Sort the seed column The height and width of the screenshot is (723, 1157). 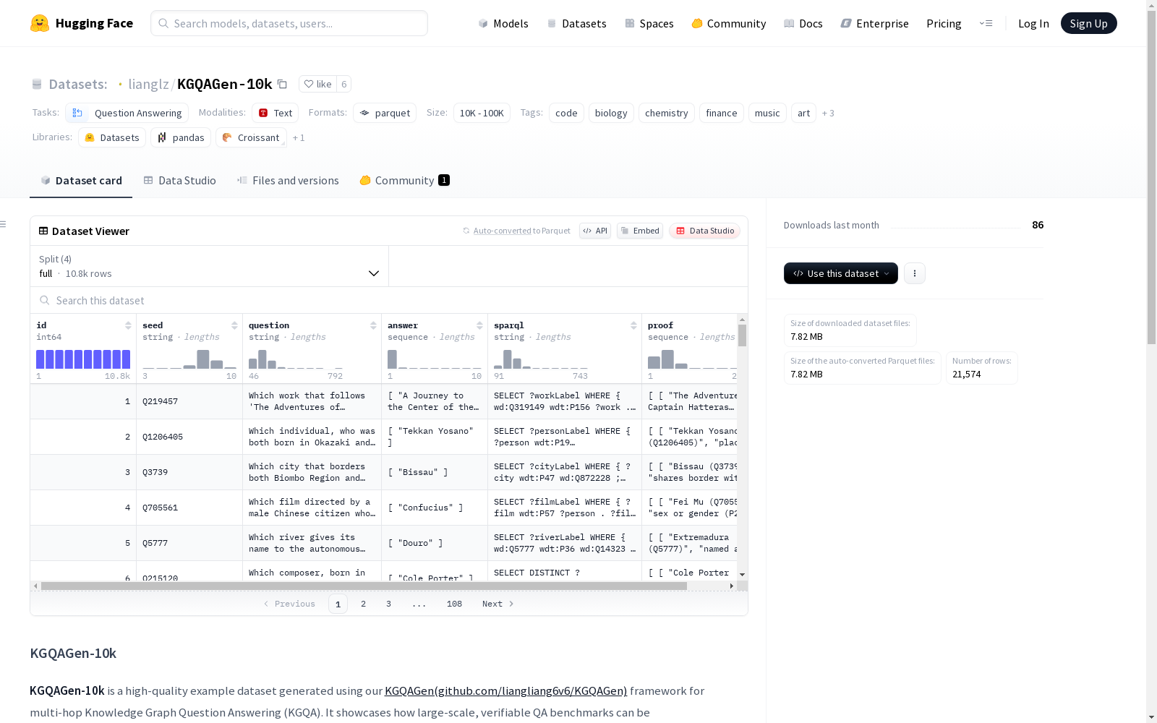click(x=234, y=325)
